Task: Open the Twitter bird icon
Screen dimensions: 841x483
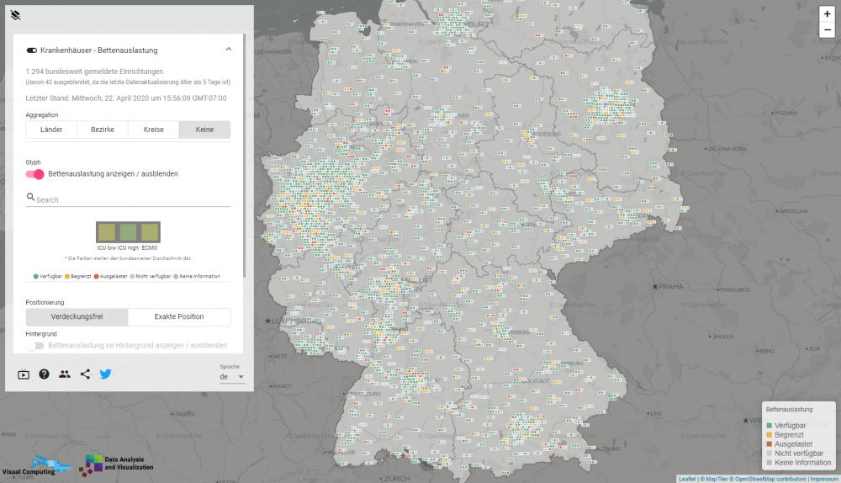Action: [x=105, y=374]
